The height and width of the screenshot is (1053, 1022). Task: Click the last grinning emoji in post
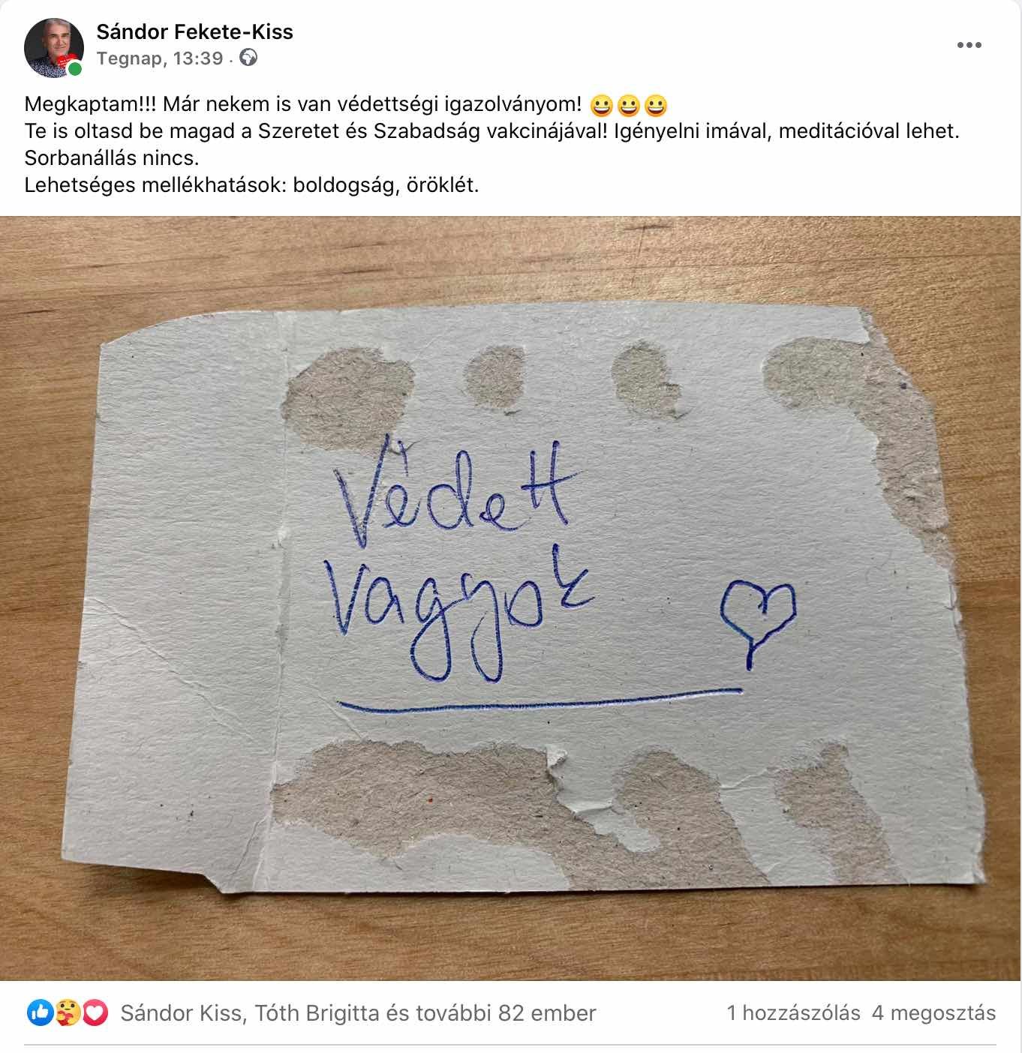click(x=656, y=106)
